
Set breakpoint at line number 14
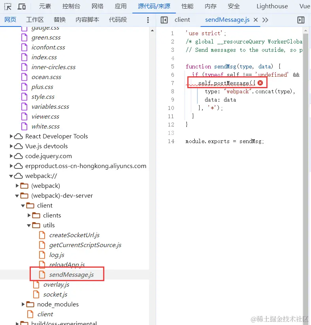171,142
